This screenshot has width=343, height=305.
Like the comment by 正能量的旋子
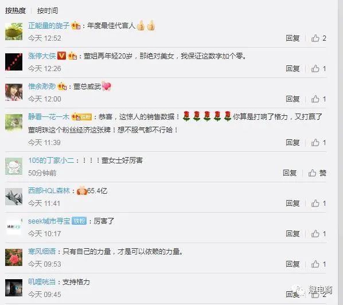pyautogui.click(x=318, y=38)
